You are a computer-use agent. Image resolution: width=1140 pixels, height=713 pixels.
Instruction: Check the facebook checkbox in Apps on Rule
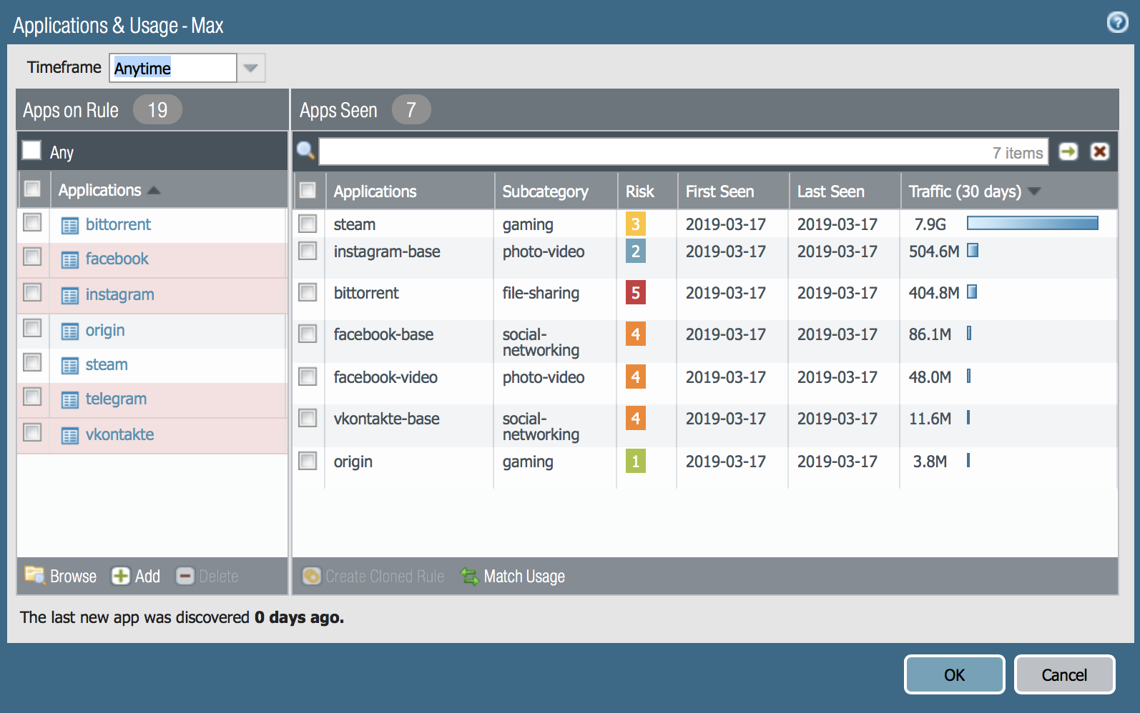pyautogui.click(x=32, y=256)
